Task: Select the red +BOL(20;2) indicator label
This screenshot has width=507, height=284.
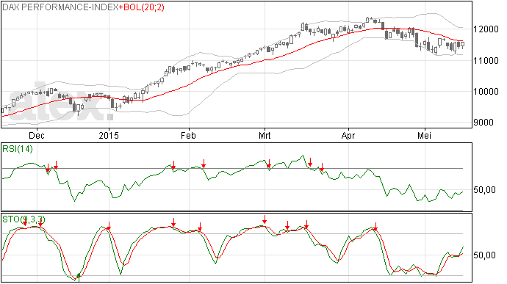Action: (x=142, y=7)
